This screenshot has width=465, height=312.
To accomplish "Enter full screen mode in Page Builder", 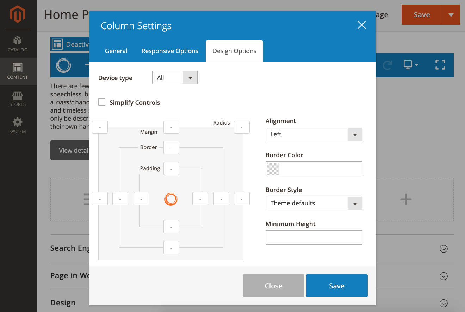I will click(440, 65).
